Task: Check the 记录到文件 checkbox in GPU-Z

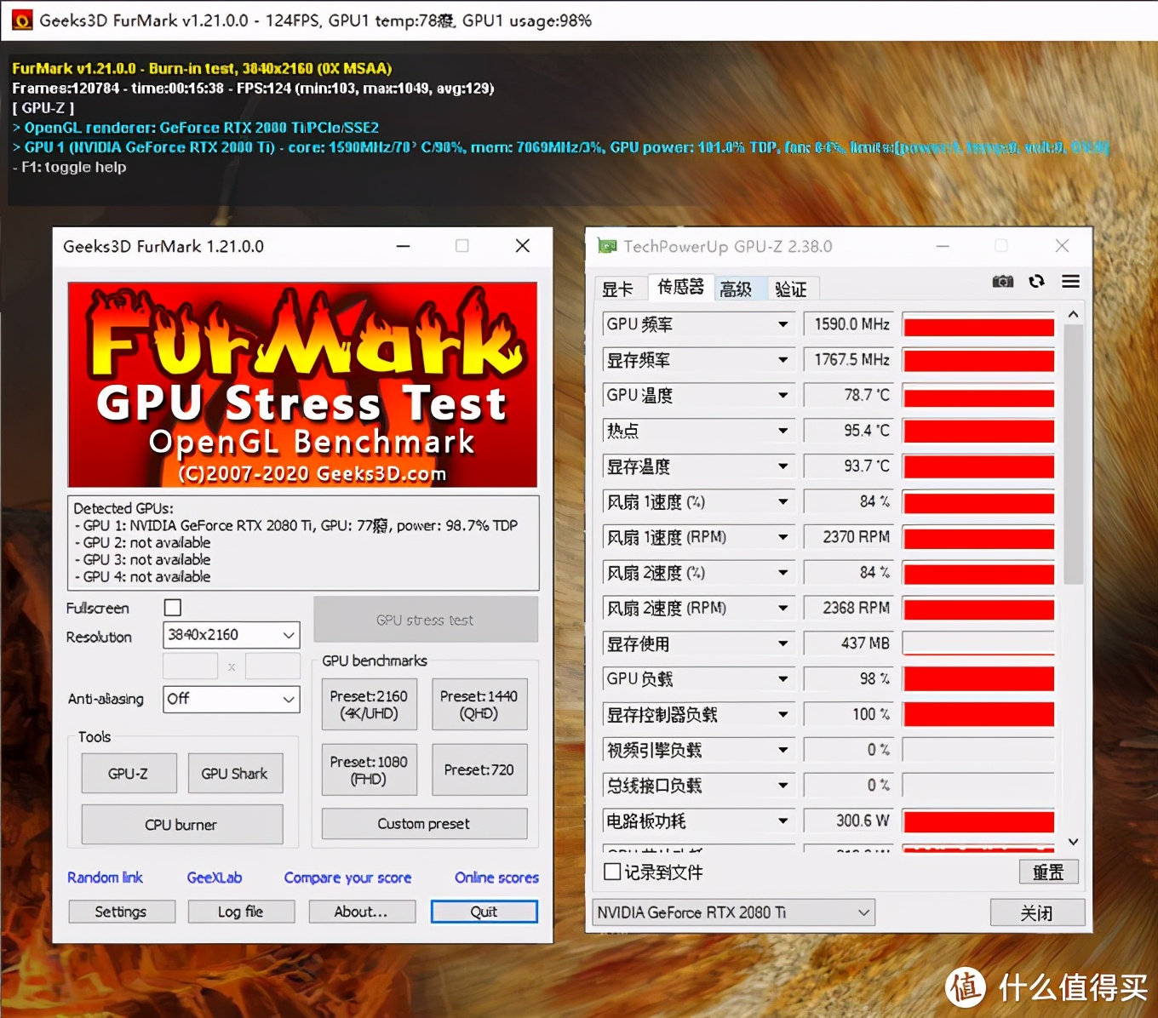Action: click(611, 872)
